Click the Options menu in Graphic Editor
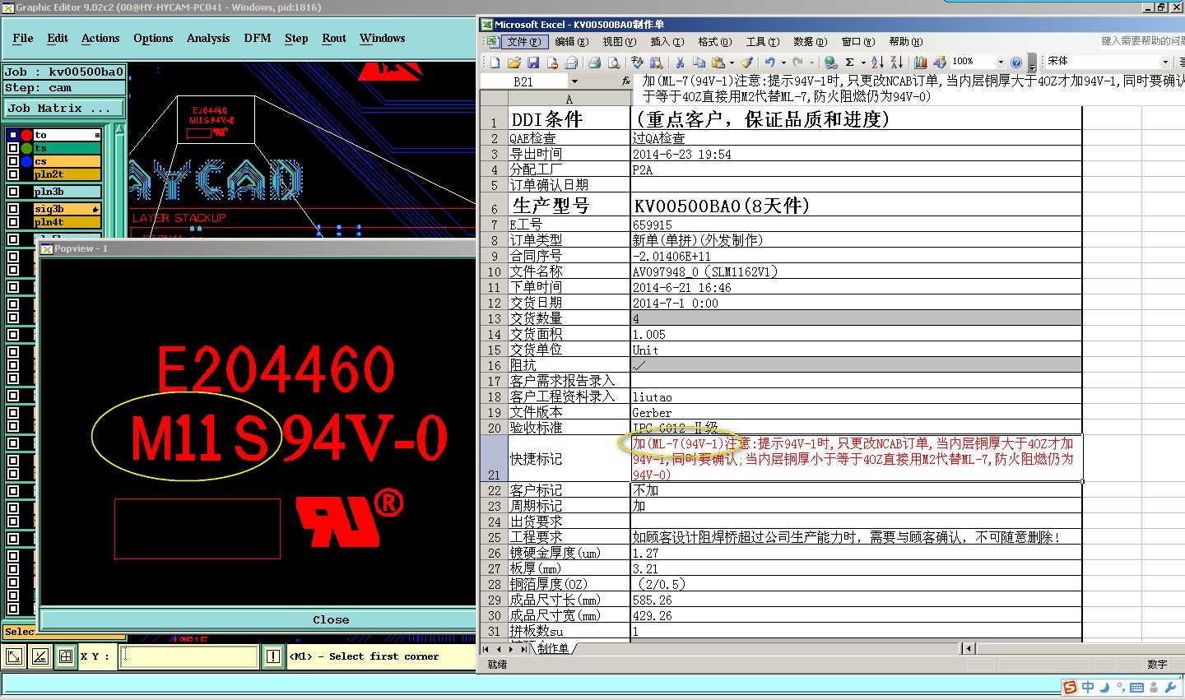This screenshot has width=1185, height=700. [x=153, y=38]
